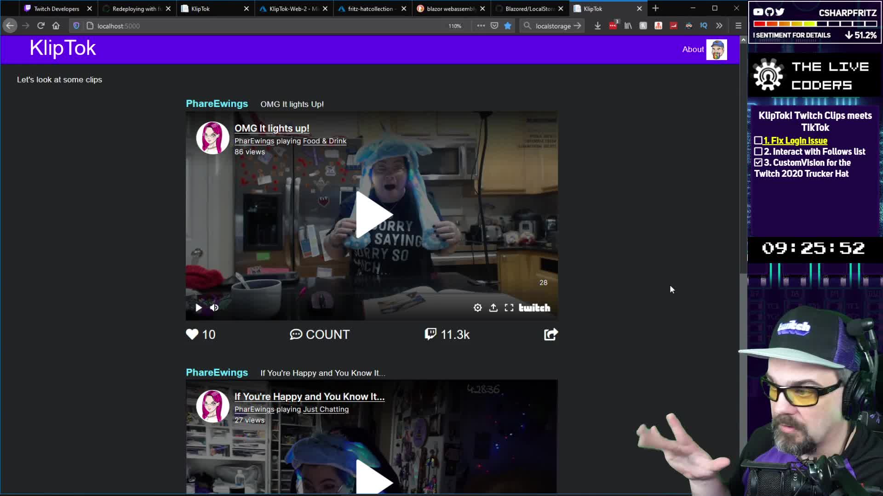Open the Food & Drink category link
This screenshot has width=883, height=496.
pyautogui.click(x=324, y=141)
